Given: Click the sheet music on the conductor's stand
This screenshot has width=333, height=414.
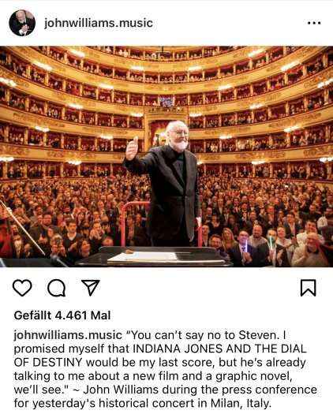Looking at the screenshot, I should click(x=143, y=256).
